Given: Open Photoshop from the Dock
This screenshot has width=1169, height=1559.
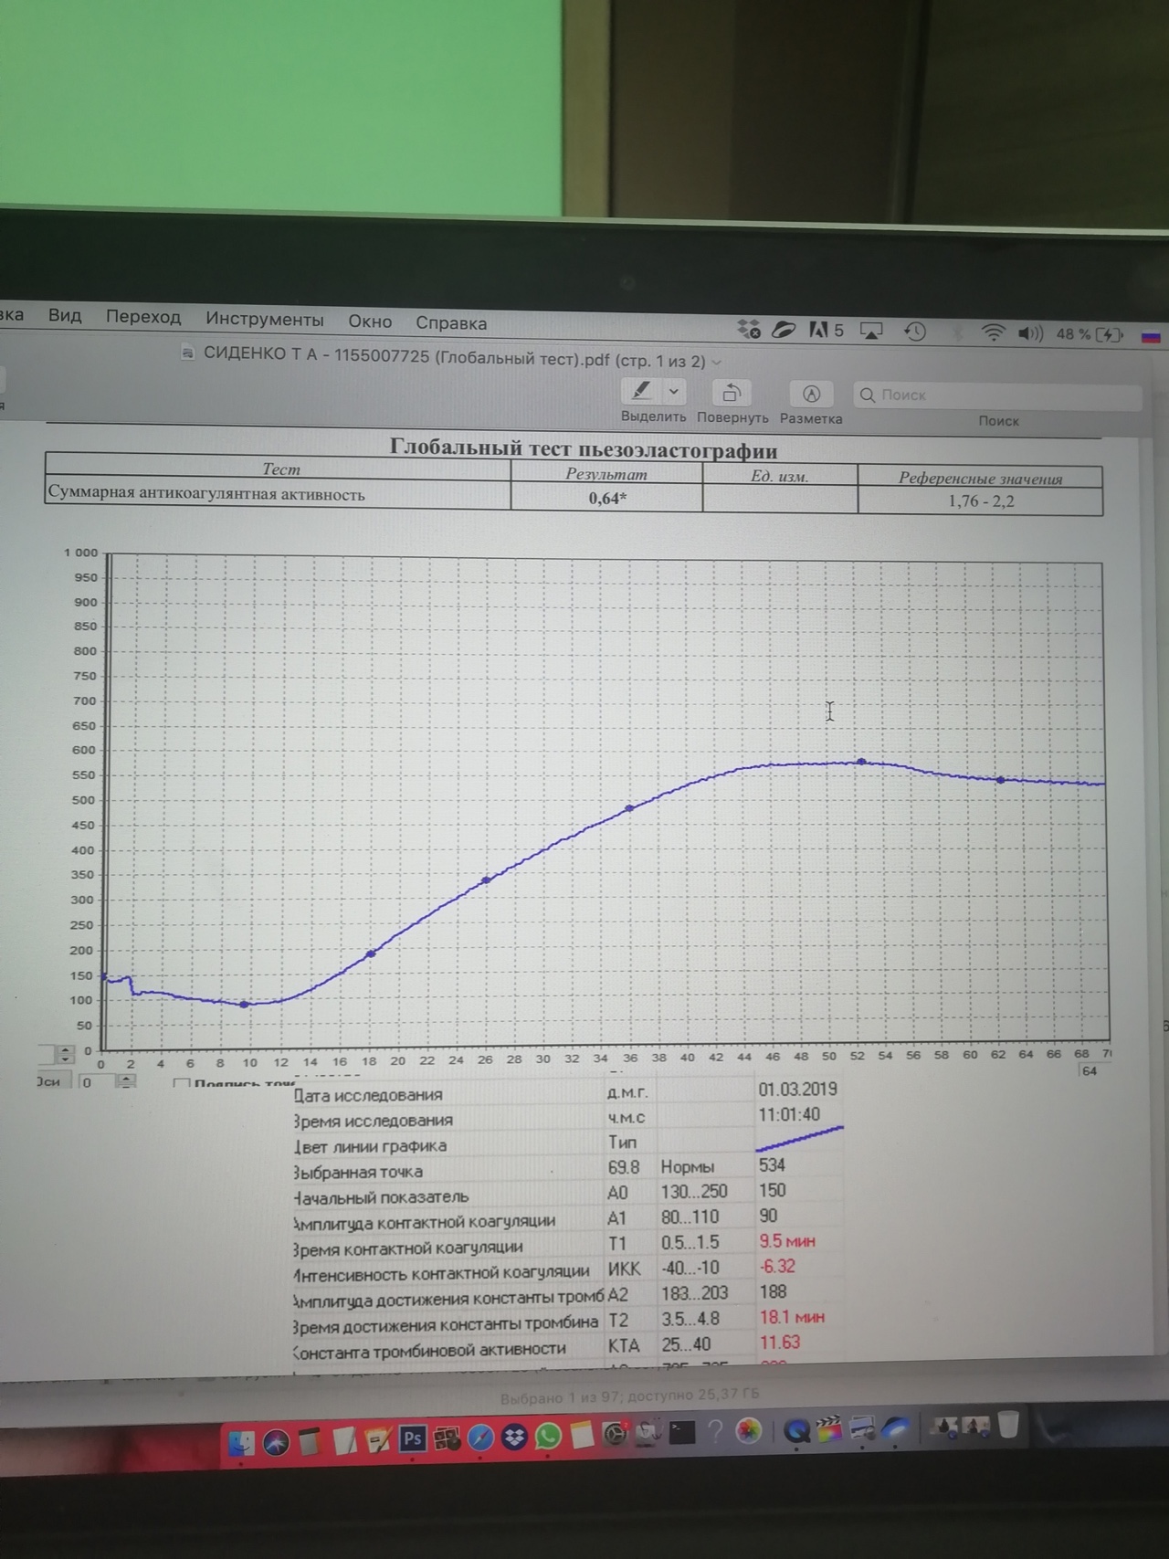Looking at the screenshot, I should 412,1439.
